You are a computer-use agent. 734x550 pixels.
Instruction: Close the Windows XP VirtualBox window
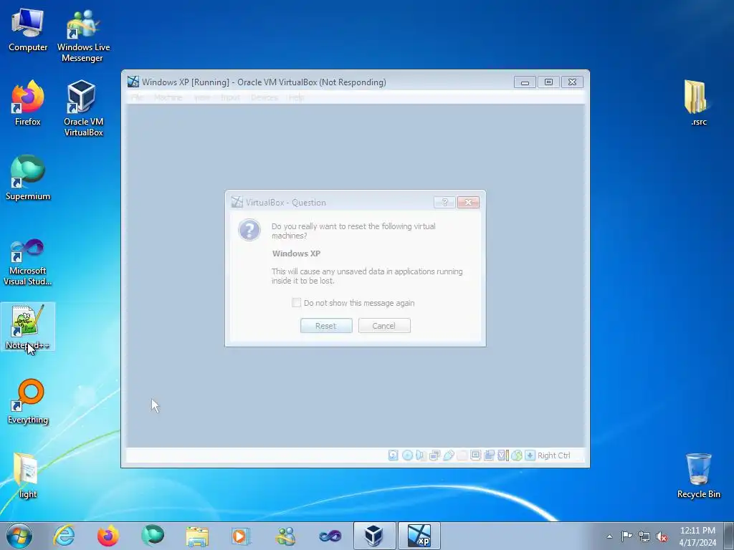tap(572, 82)
